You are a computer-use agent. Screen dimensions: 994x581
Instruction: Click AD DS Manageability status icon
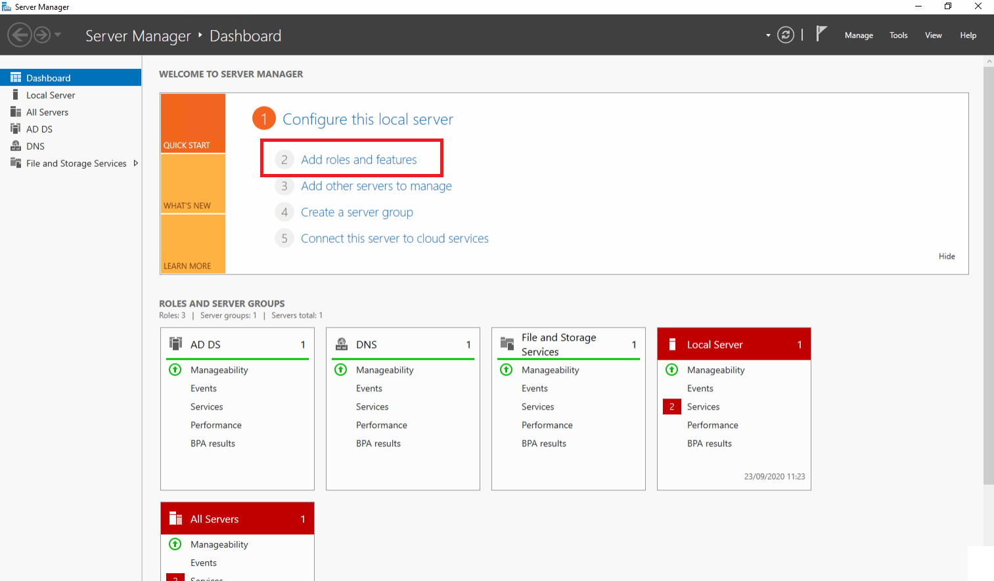(175, 370)
